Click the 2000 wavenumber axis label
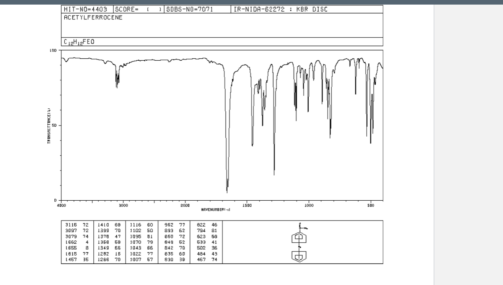 coord(185,205)
